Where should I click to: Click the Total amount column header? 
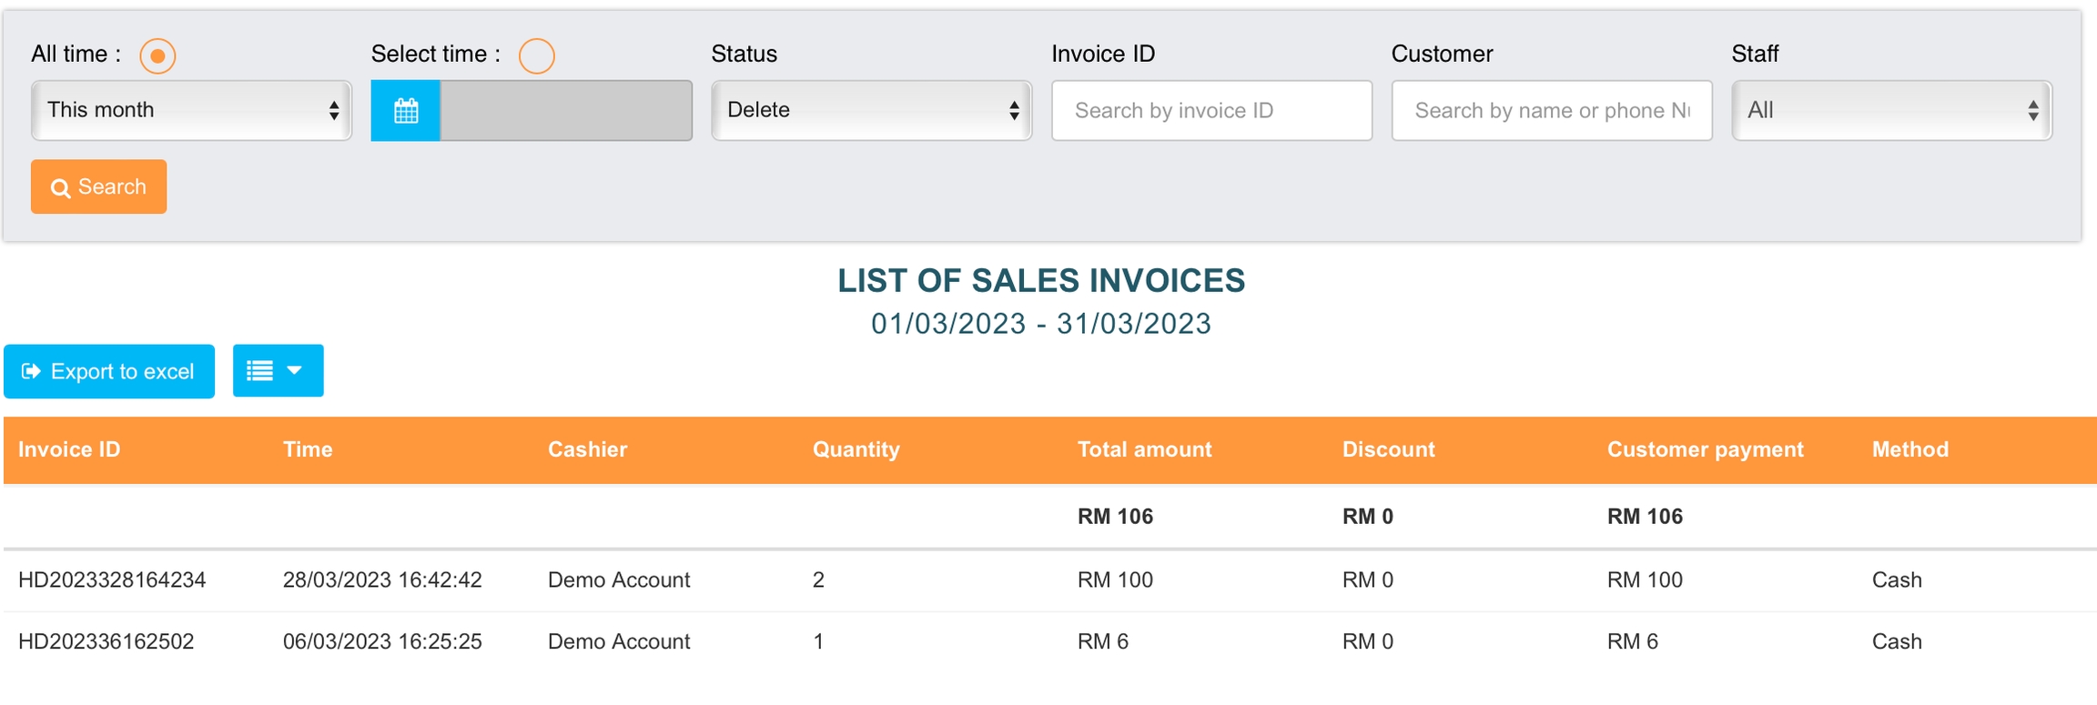(1144, 449)
